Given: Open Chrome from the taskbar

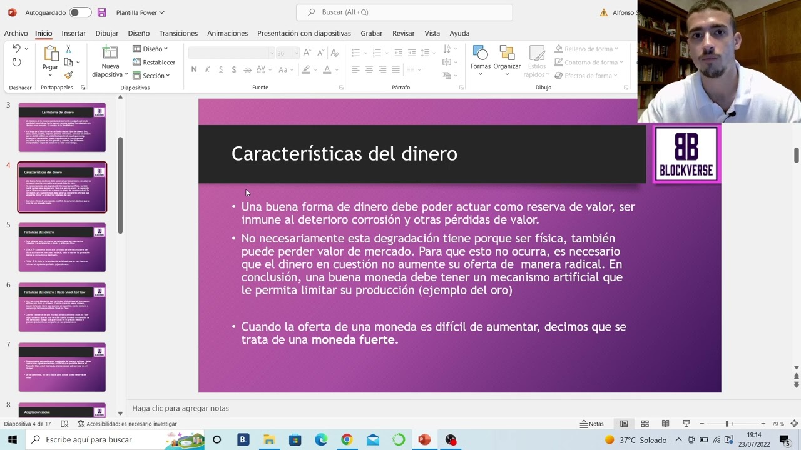Looking at the screenshot, I should point(347,439).
